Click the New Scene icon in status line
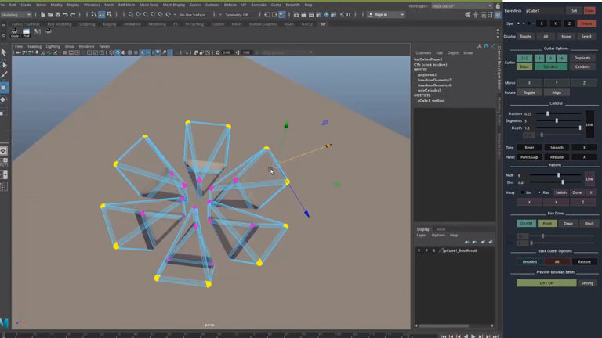The height and width of the screenshot is (338, 602). tap(42, 15)
